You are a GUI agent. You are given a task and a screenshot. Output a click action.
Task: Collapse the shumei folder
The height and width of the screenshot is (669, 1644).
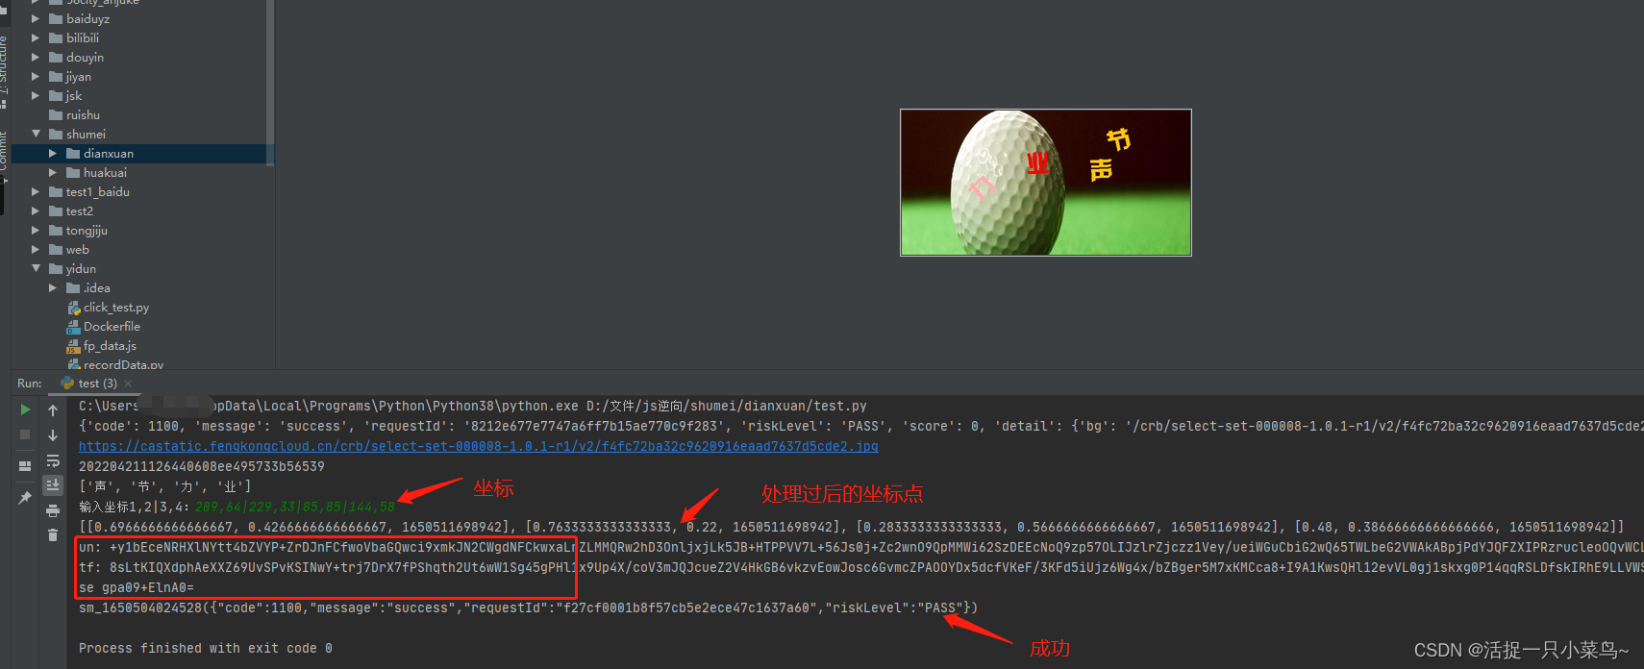click(37, 135)
